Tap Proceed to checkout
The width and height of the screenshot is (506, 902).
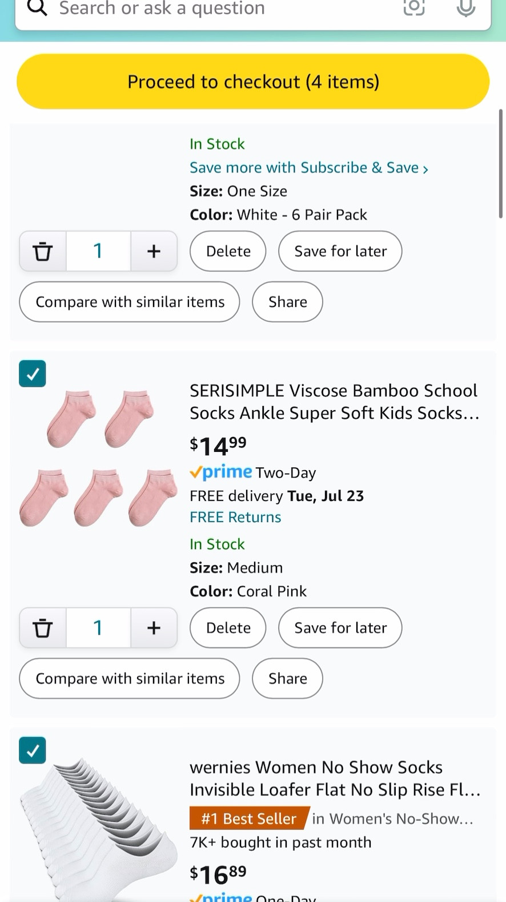tap(253, 81)
